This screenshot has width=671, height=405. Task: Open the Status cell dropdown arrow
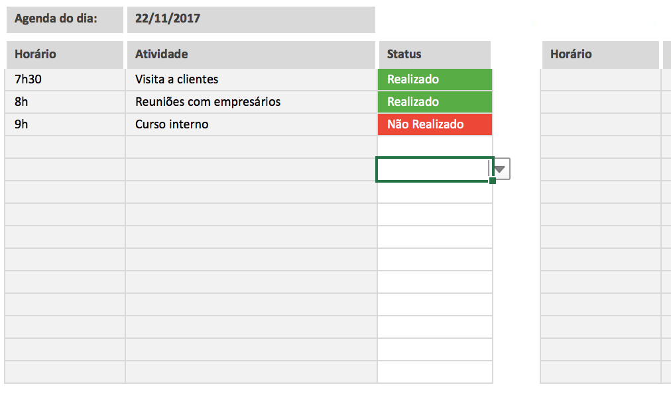click(x=501, y=169)
